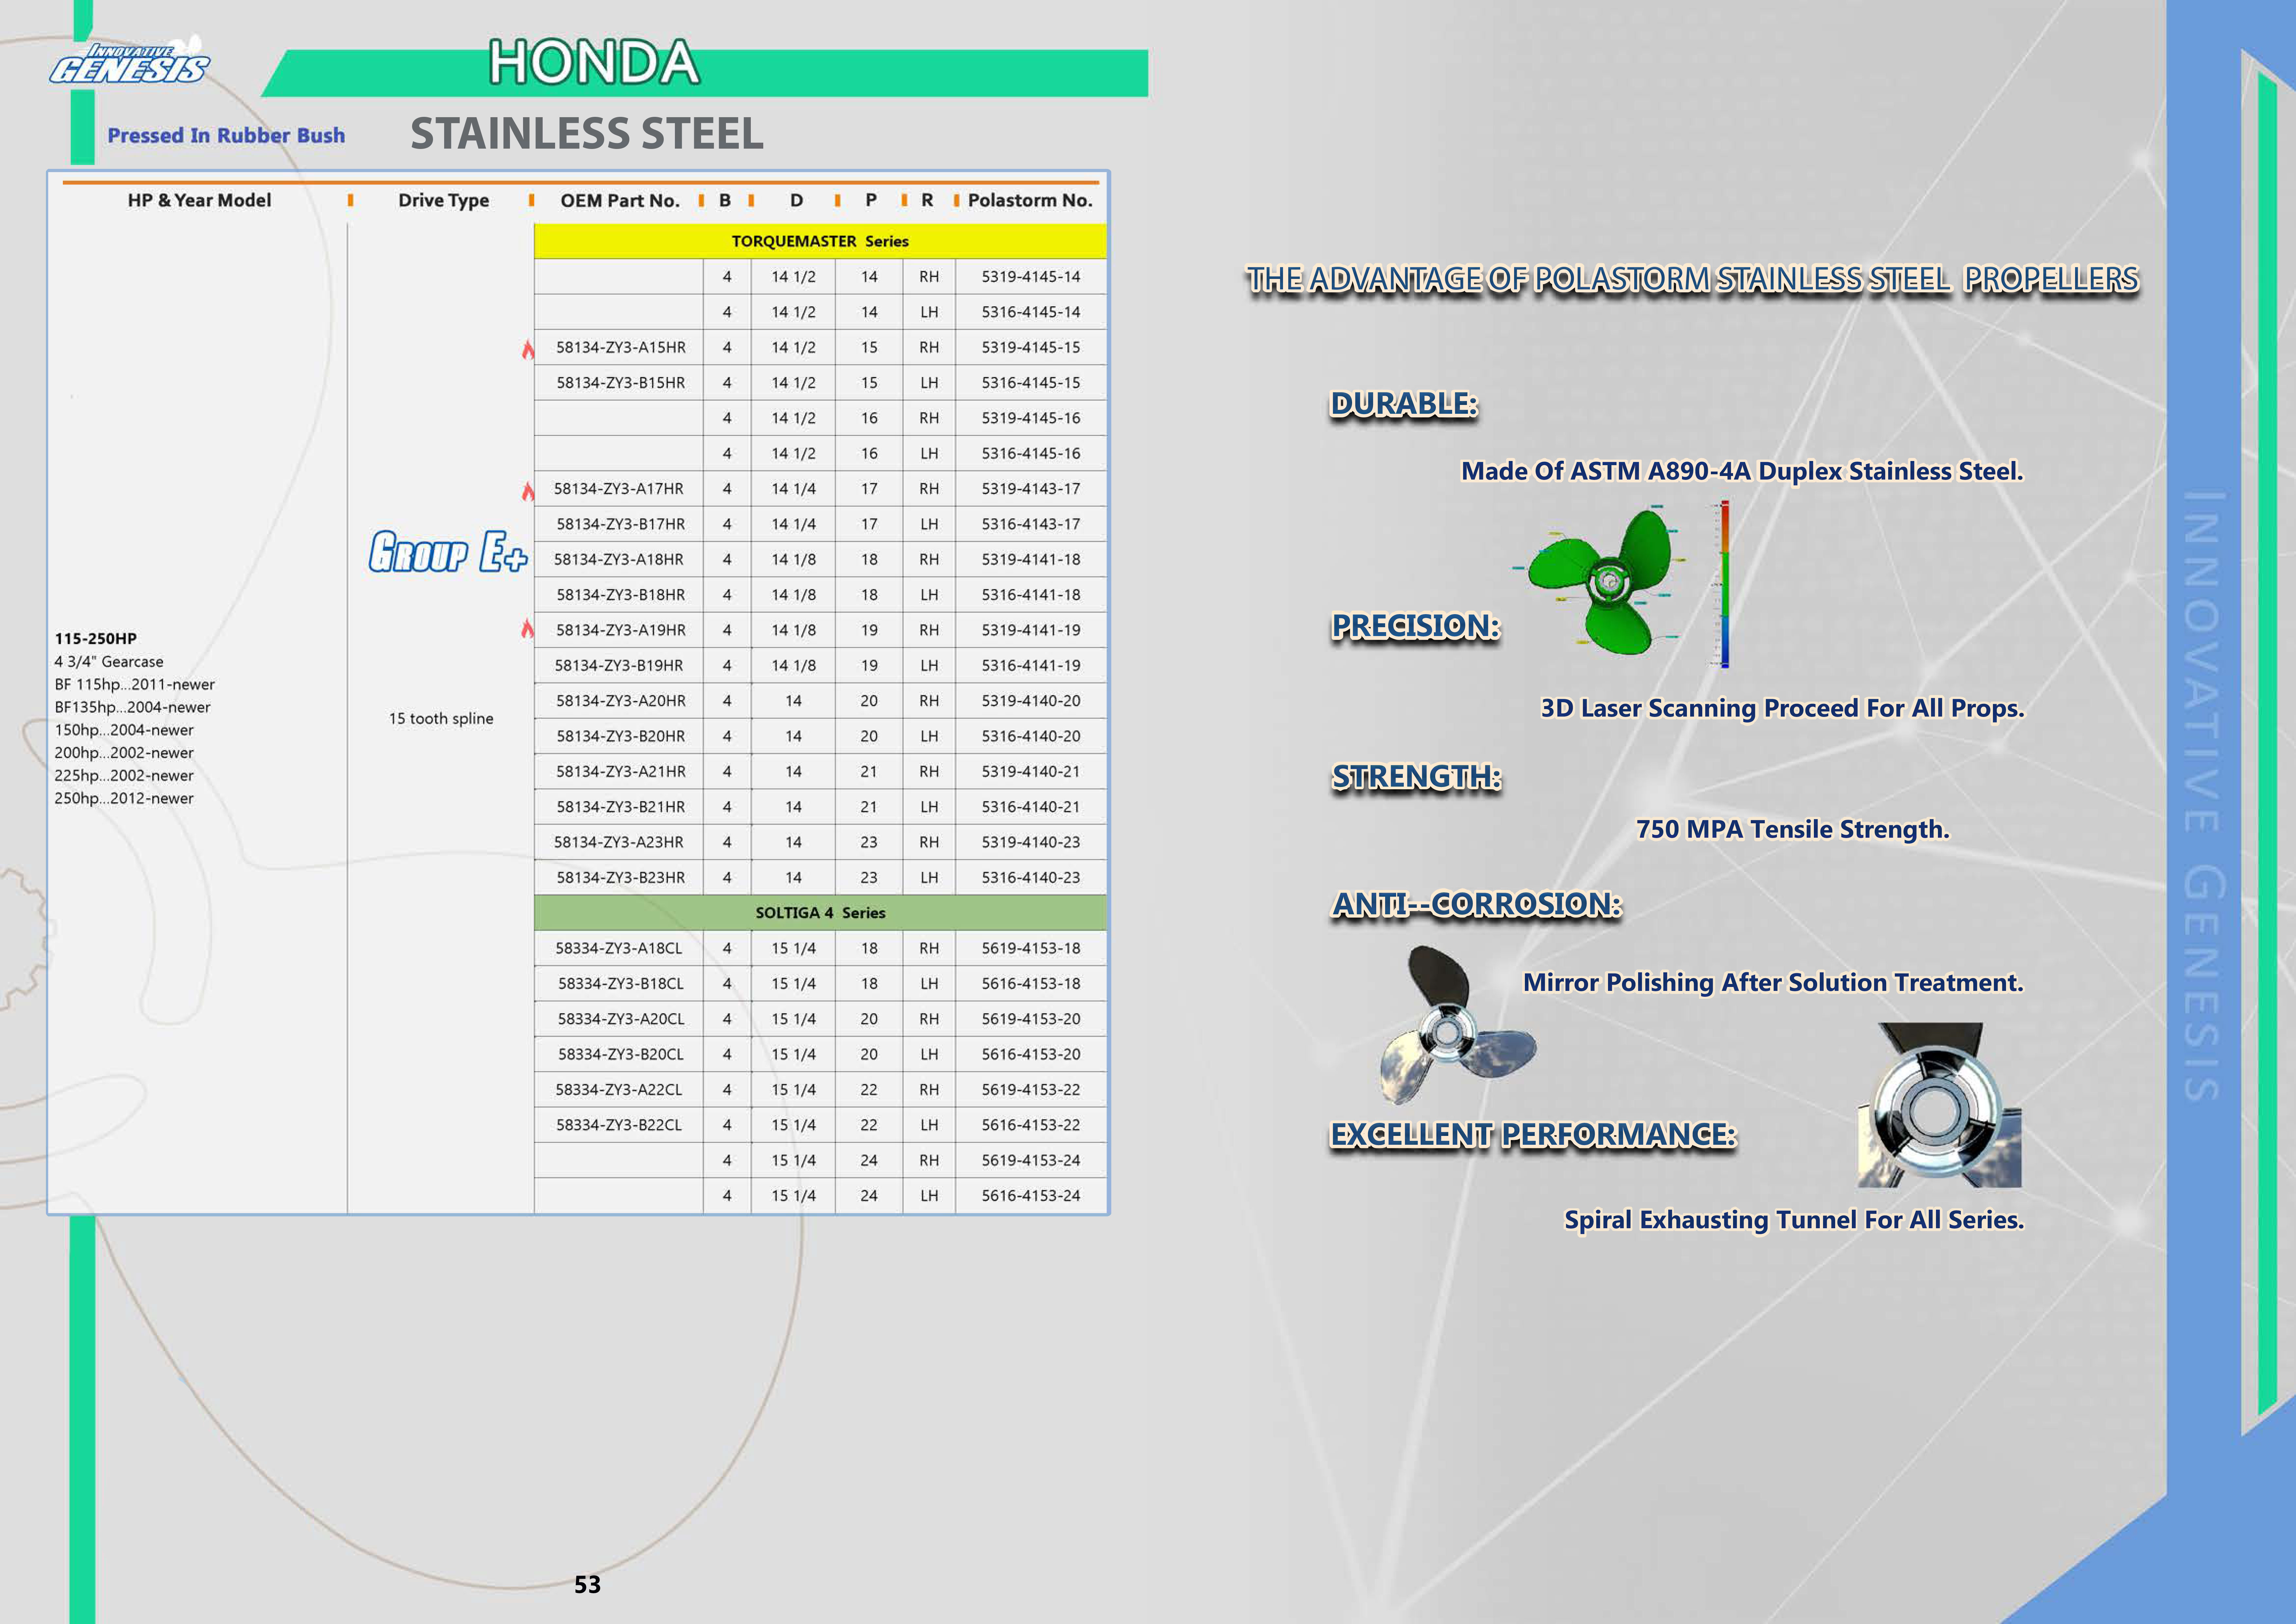This screenshot has width=2296, height=1624.
Task: Click the yellow TORQUEMASTER Series header
Action: 820,241
